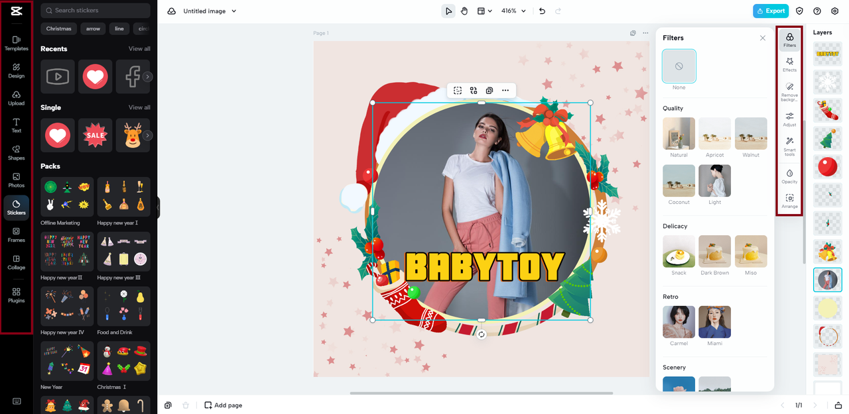Select the line tag chip

click(x=119, y=28)
